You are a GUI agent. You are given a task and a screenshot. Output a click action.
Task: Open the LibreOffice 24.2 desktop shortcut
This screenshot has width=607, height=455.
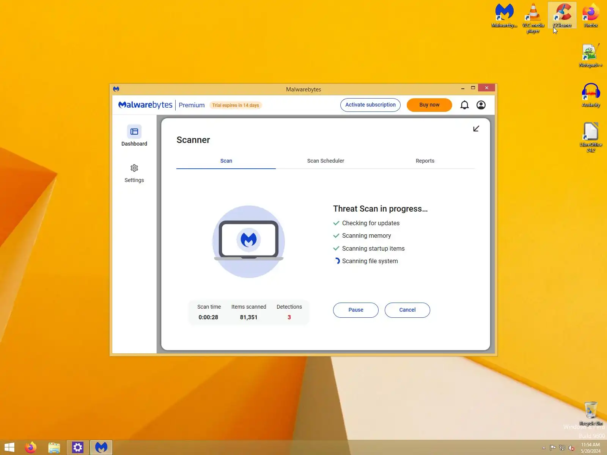click(x=591, y=137)
